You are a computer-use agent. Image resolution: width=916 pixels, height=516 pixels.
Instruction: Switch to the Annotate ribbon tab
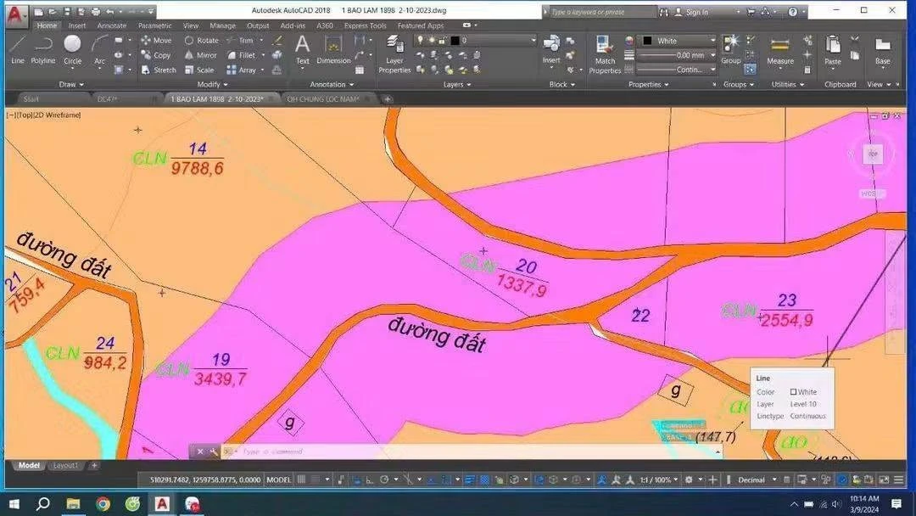pyautogui.click(x=112, y=25)
